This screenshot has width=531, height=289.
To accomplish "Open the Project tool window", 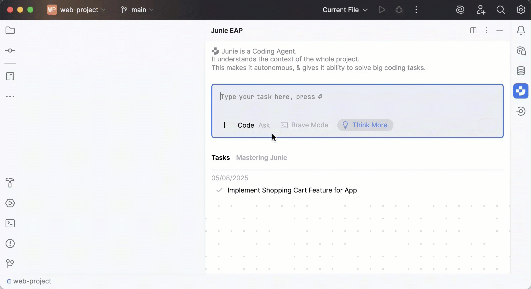I will (10, 30).
